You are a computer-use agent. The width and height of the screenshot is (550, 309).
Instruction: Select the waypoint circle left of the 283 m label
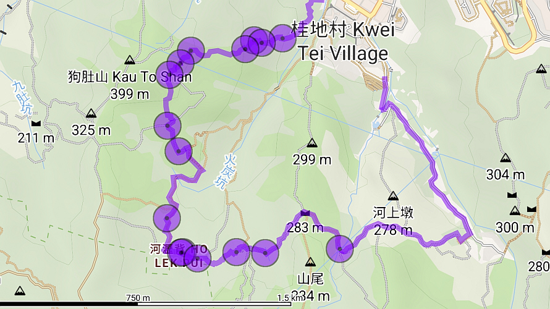265,253
